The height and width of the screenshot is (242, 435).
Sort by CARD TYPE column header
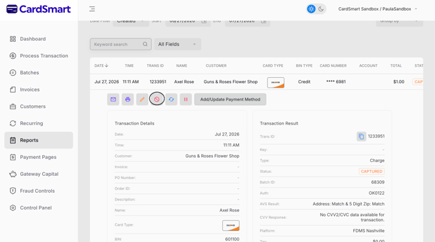[273, 66]
